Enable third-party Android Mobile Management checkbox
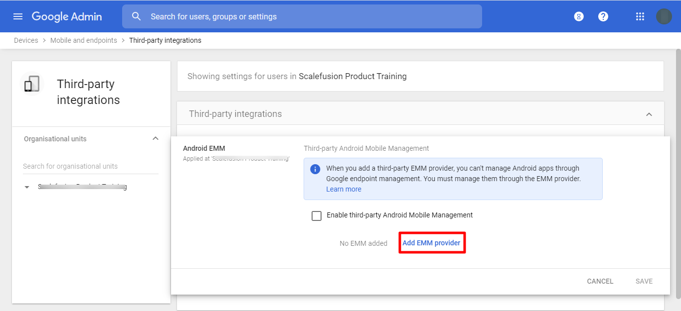681x311 pixels. (x=317, y=216)
